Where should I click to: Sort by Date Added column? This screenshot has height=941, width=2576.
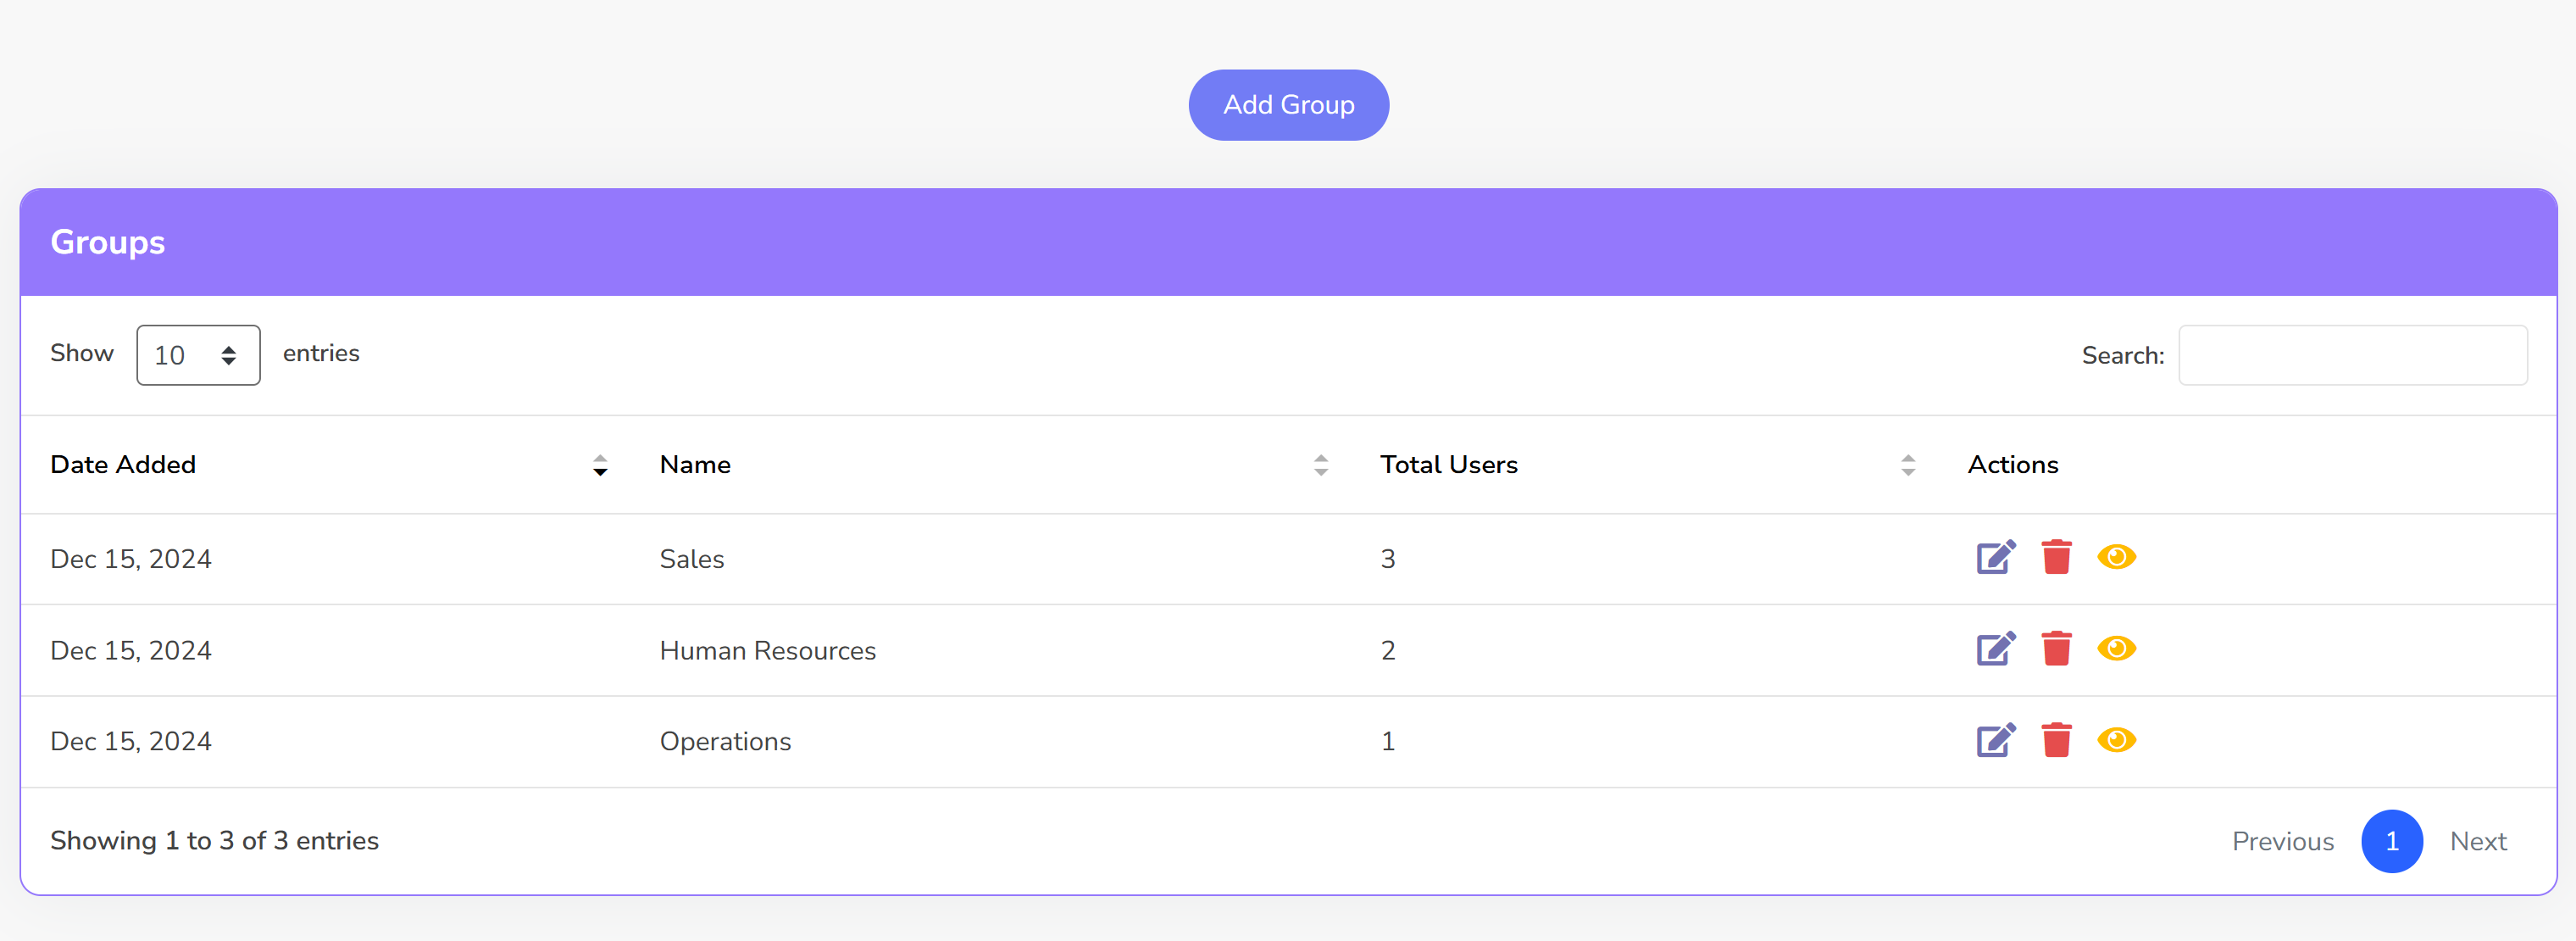pos(599,465)
